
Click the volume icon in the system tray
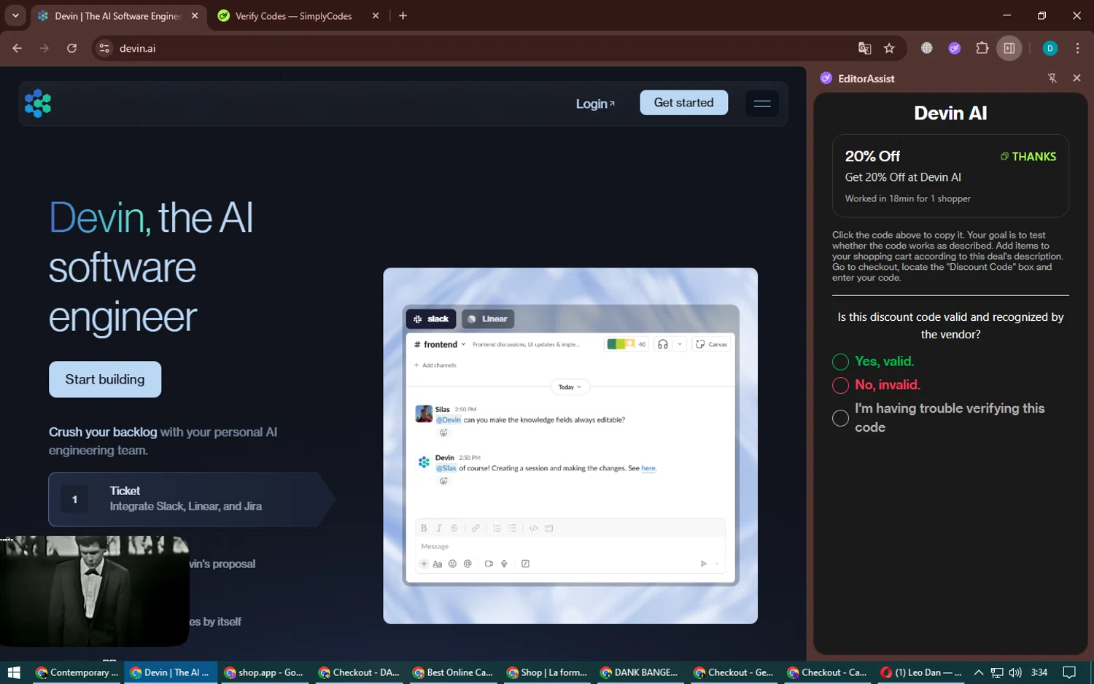tap(1015, 672)
